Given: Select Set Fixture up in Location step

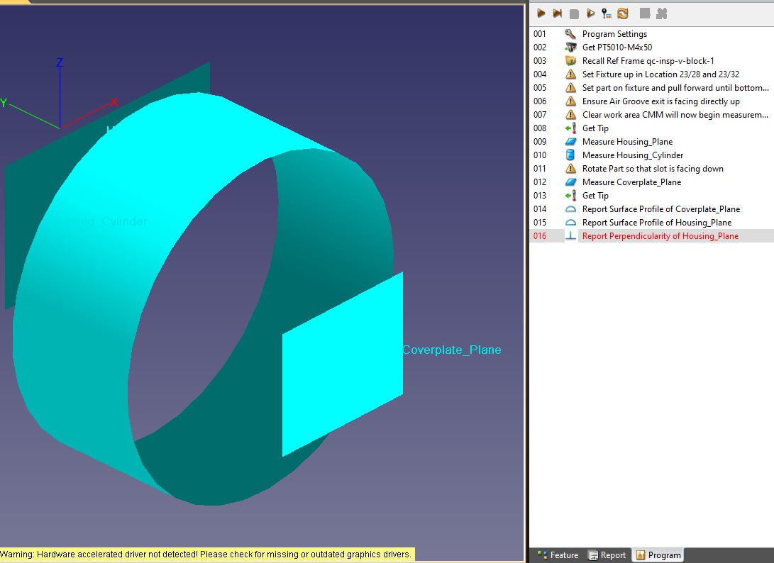Looking at the screenshot, I should (661, 74).
